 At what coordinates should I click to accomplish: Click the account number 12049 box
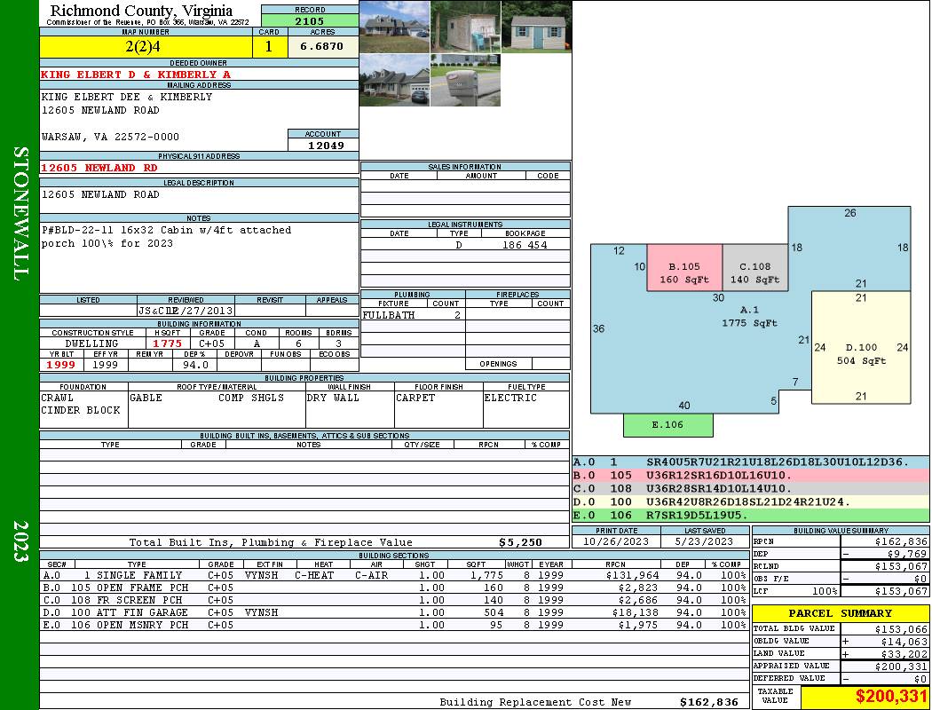[x=323, y=145]
